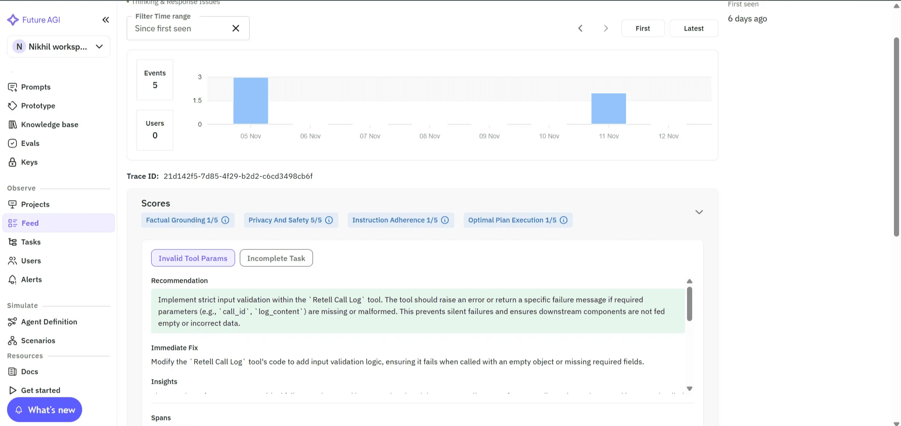Click the Trace ID value text
The height and width of the screenshot is (426, 901).
238,176
